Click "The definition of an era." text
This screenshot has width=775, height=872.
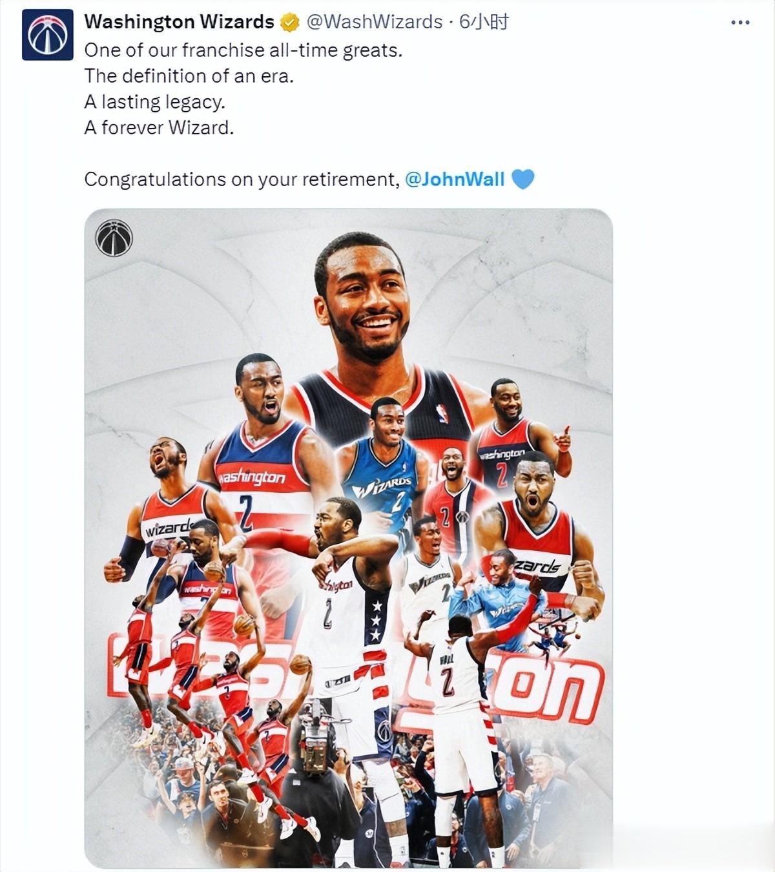click(x=189, y=76)
